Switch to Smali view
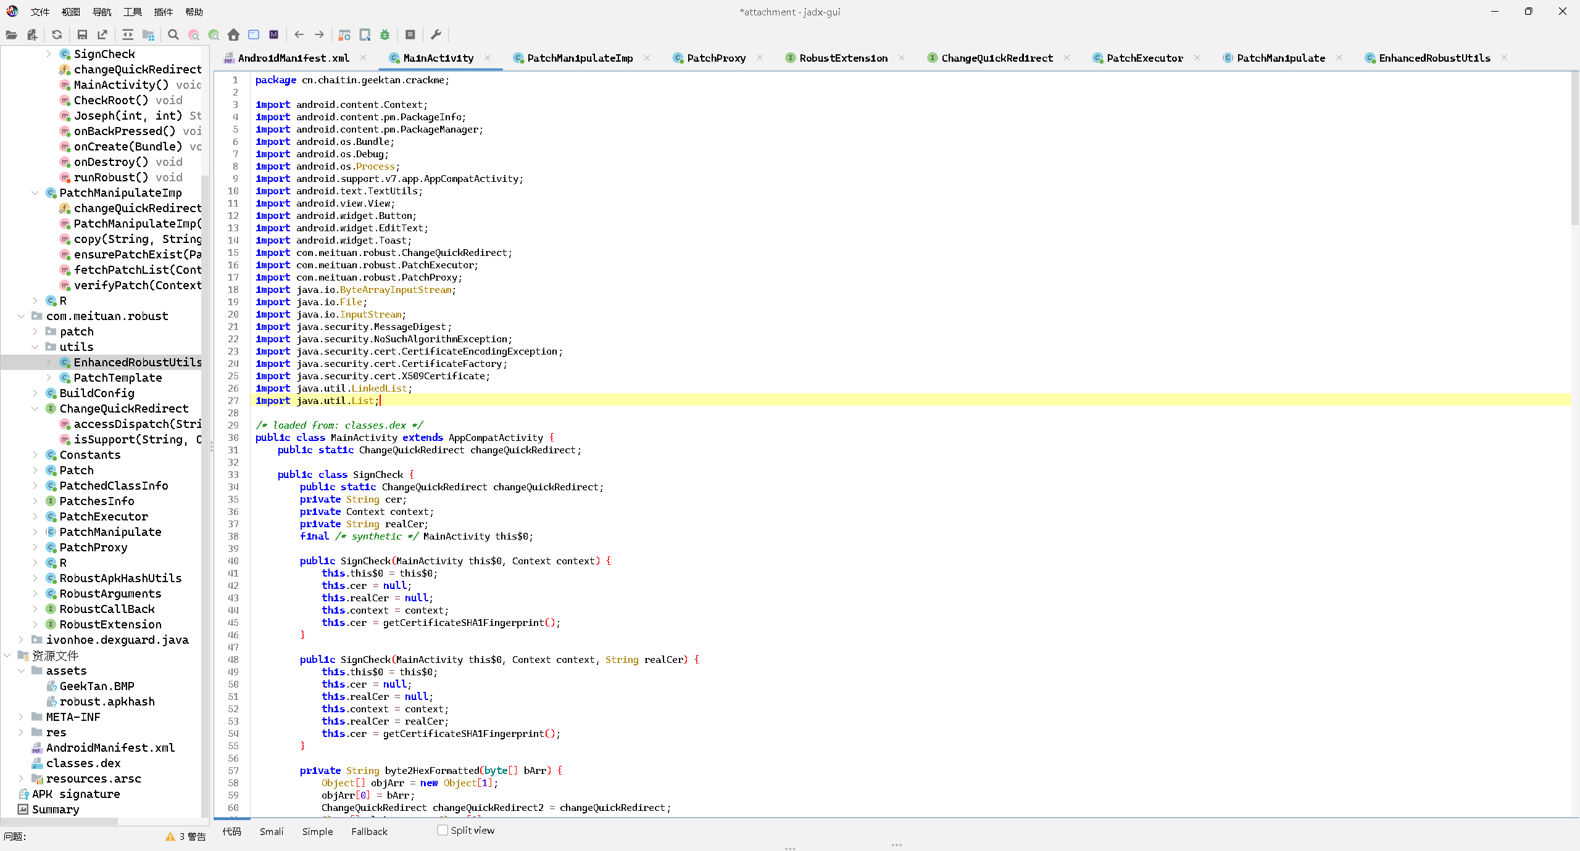The image size is (1580, 851). coord(272,831)
